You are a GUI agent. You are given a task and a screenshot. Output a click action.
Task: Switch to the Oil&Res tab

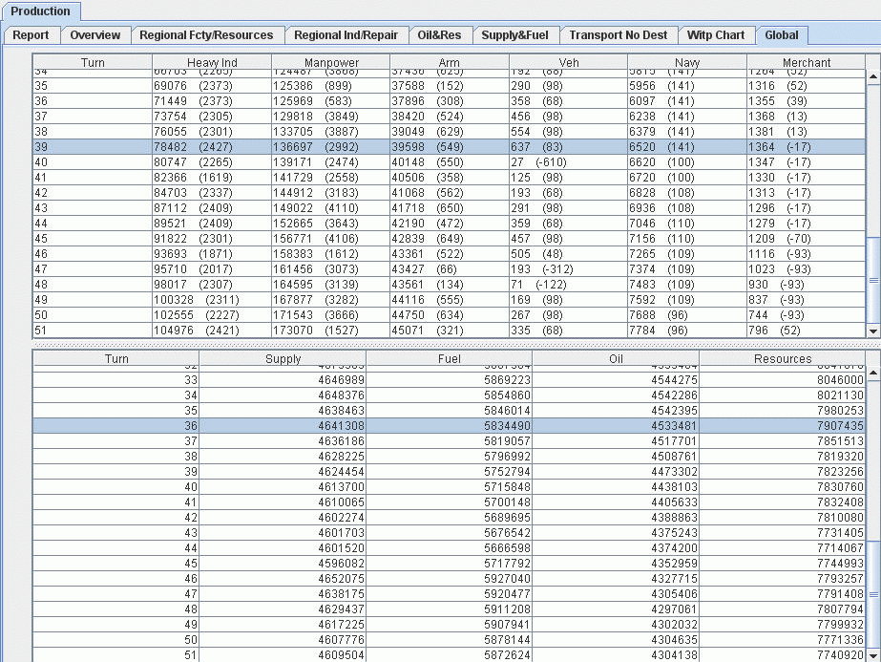439,35
